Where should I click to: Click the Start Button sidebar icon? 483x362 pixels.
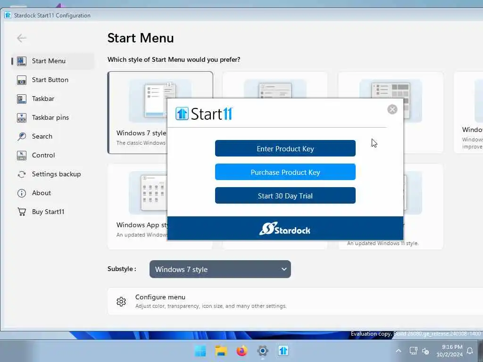(x=22, y=80)
